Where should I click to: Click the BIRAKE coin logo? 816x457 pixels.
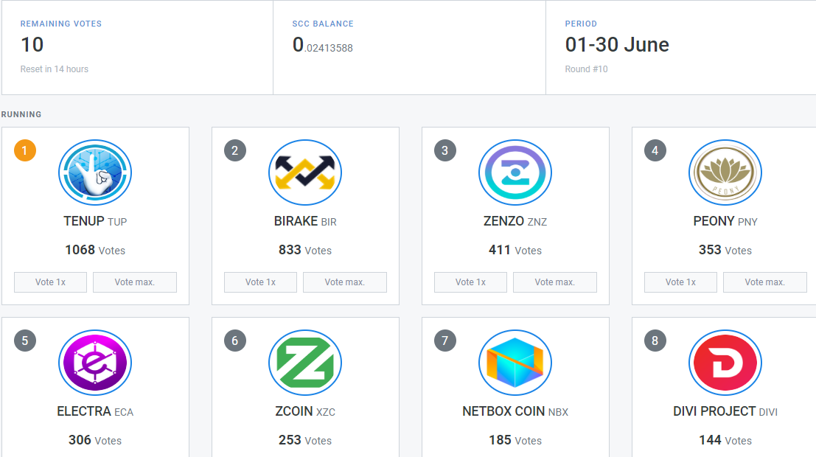pyautogui.click(x=305, y=172)
